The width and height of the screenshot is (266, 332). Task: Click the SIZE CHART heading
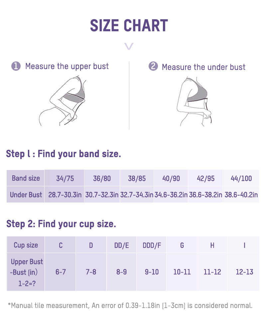point(129,26)
